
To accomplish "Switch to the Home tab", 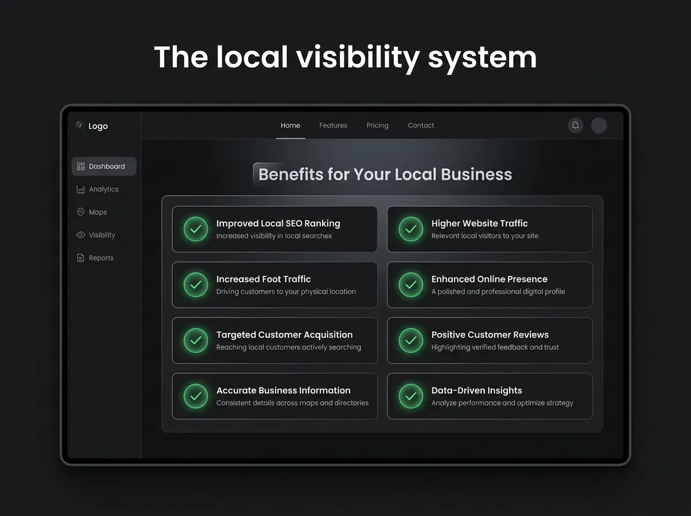I will point(290,126).
